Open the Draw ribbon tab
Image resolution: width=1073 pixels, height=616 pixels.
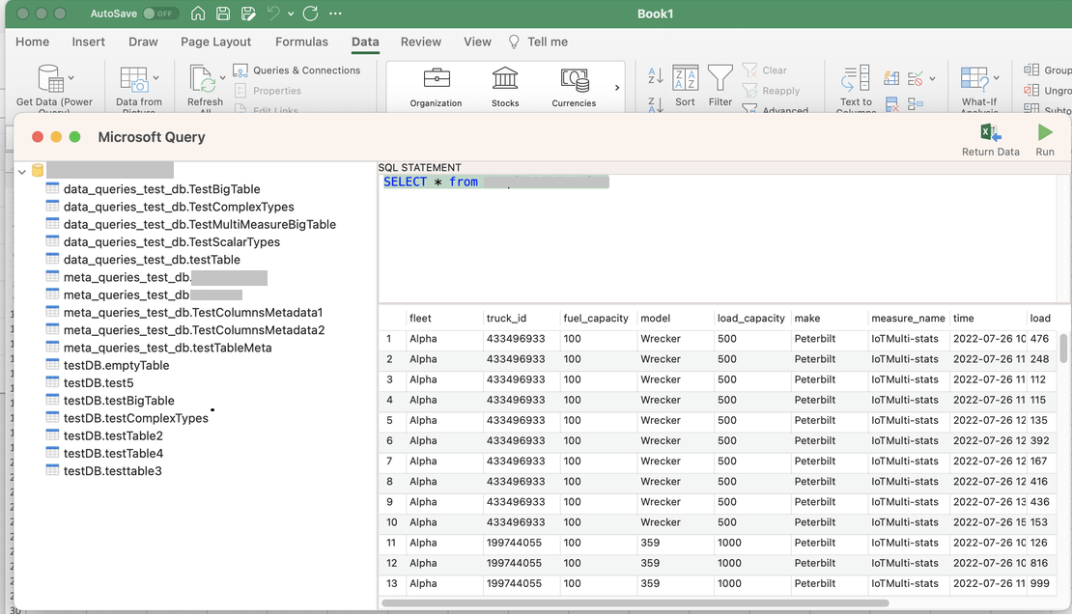(143, 42)
